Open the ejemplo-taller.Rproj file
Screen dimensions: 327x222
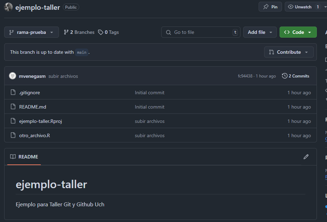[x=40, y=121]
